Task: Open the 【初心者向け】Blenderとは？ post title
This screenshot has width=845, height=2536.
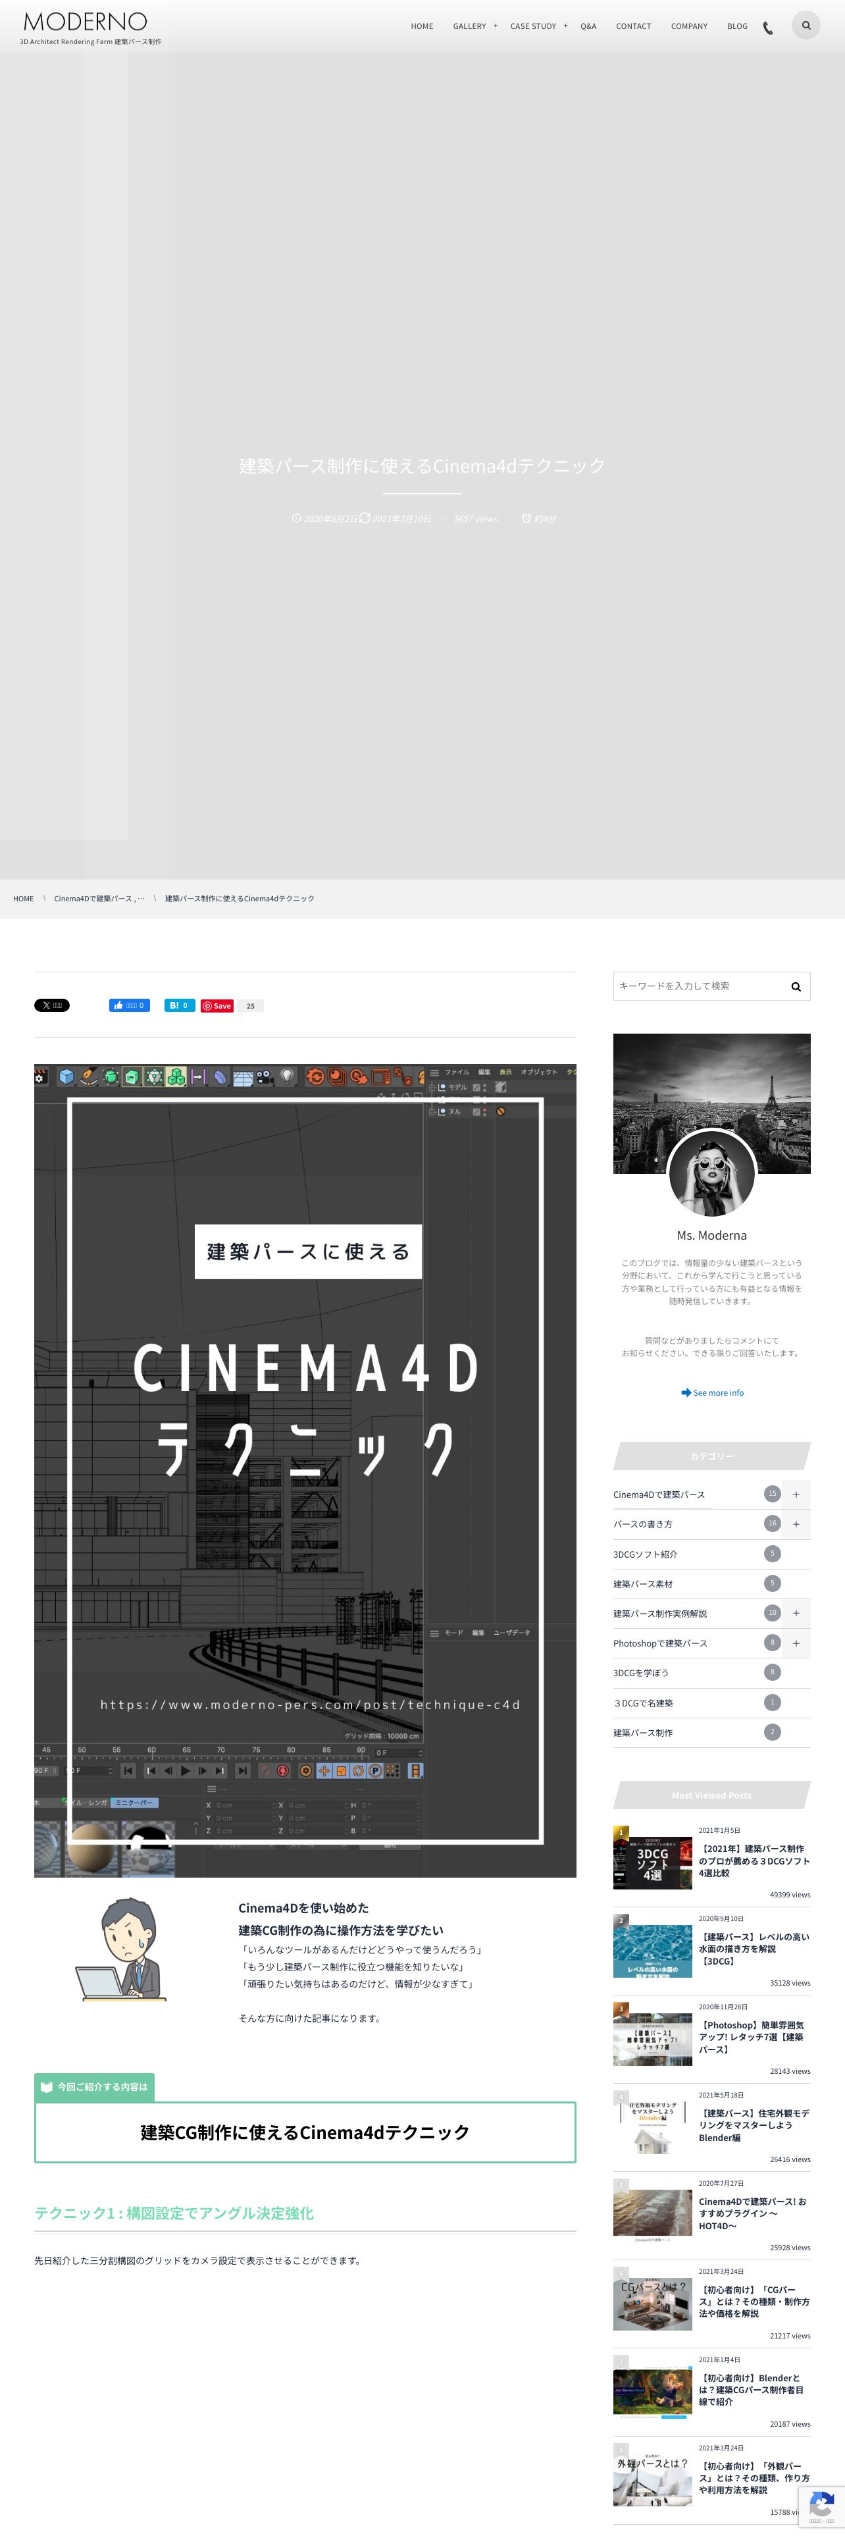Action: pos(752,2389)
